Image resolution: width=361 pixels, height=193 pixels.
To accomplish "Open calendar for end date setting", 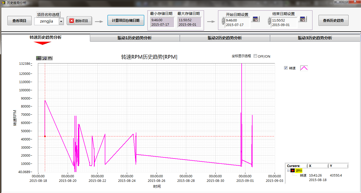I will click(x=303, y=19).
